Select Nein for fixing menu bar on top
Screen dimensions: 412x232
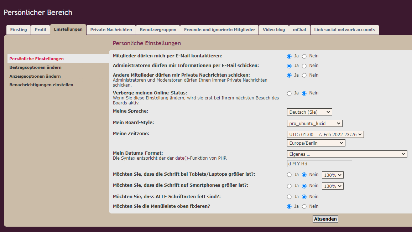[x=304, y=206]
